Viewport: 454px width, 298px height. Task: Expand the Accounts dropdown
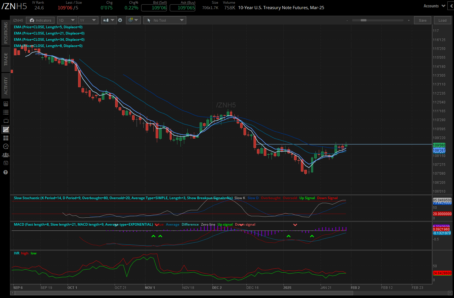click(x=434, y=6)
